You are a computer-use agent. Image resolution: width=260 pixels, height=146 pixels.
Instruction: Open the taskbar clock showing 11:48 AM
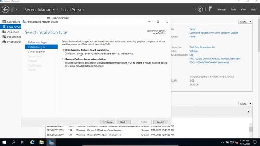click(x=245, y=142)
